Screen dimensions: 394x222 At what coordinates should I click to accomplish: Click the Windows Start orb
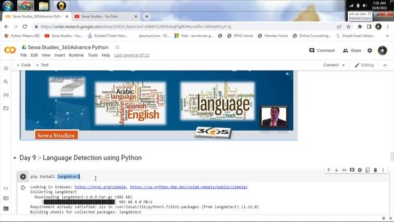7,6
